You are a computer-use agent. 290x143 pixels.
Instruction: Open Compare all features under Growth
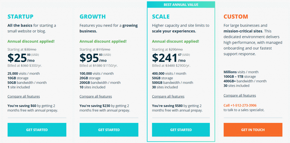click(96, 97)
